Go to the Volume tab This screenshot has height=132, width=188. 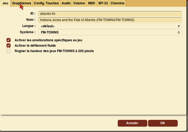pyautogui.click(x=79, y=3)
